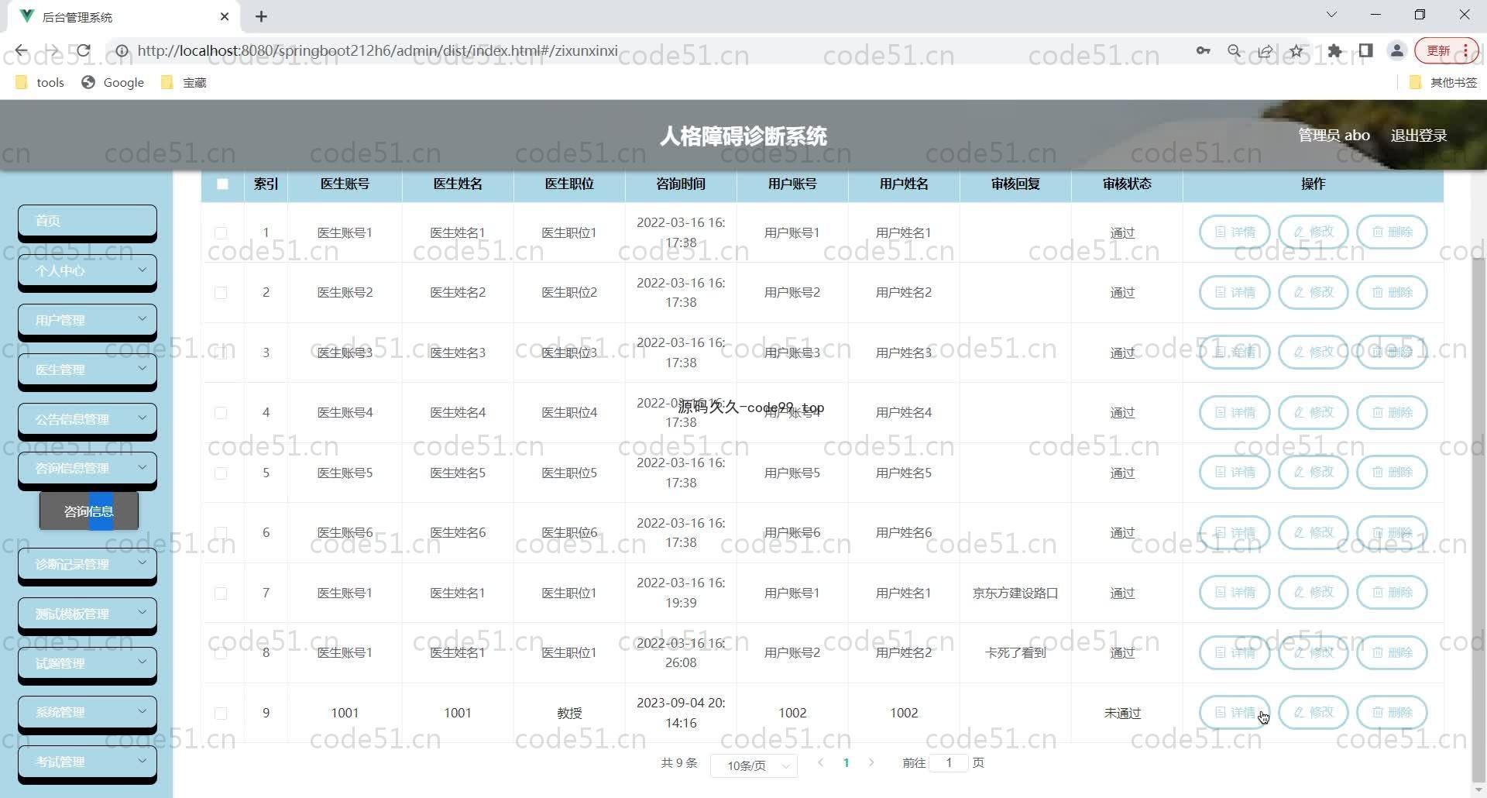This screenshot has height=798, width=1487.
Task: Open the 10条/页 page size dropdown
Action: 754,765
